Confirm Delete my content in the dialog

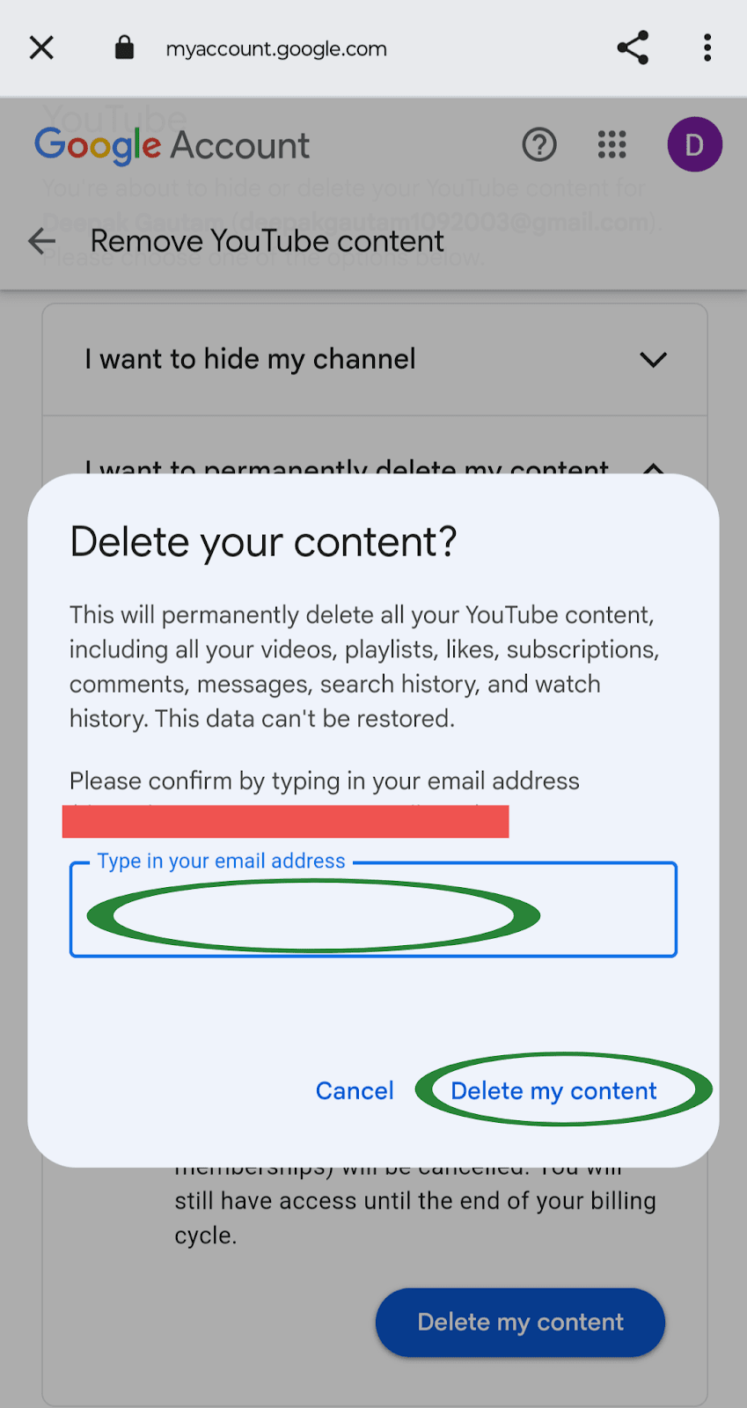tap(553, 1090)
